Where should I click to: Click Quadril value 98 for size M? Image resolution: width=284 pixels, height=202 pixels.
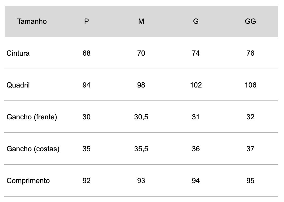coord(141,85)
